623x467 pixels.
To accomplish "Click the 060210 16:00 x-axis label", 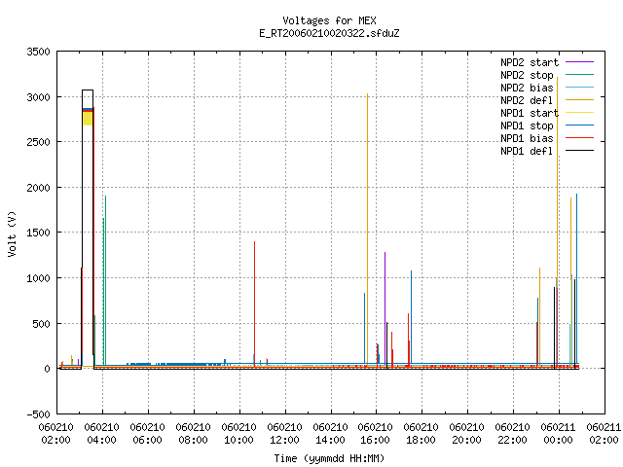I will click(x=376, y=434).
